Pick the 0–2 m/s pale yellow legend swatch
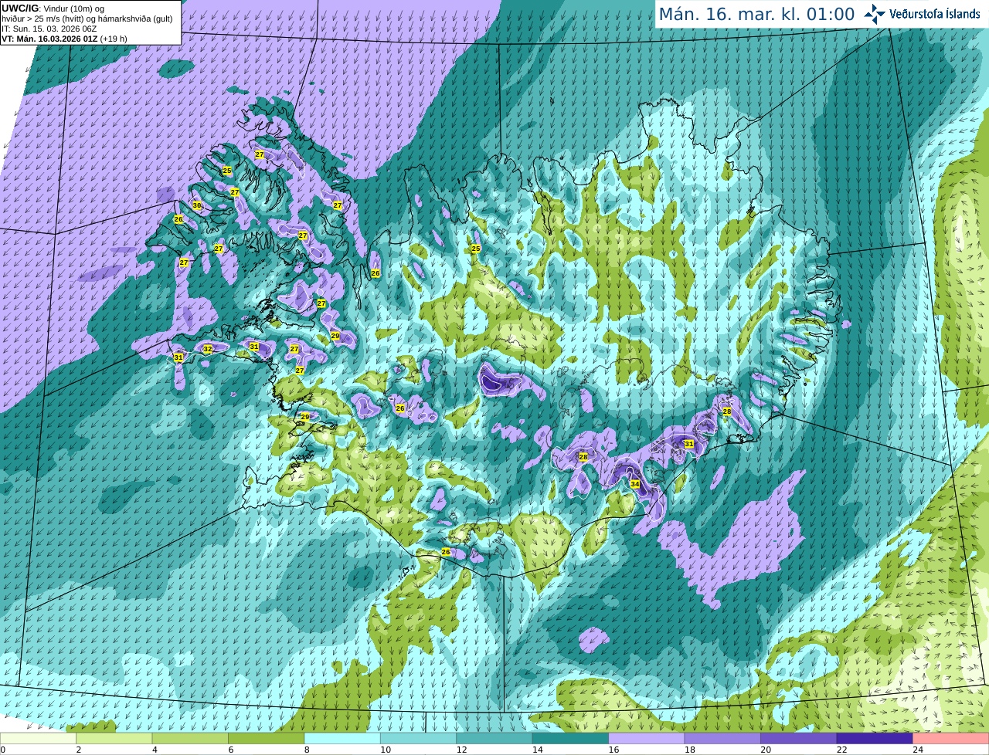Image resolution: width=989 pixels, height=755 pixels. [39, 738]
